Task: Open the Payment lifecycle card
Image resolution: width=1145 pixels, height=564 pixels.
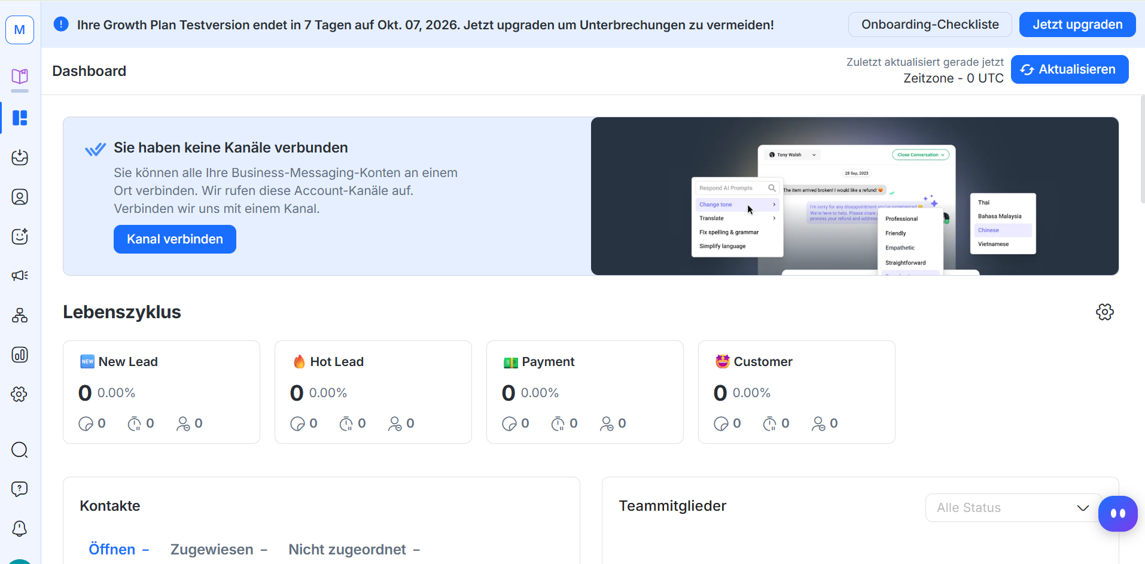Action: coord(585,392)
